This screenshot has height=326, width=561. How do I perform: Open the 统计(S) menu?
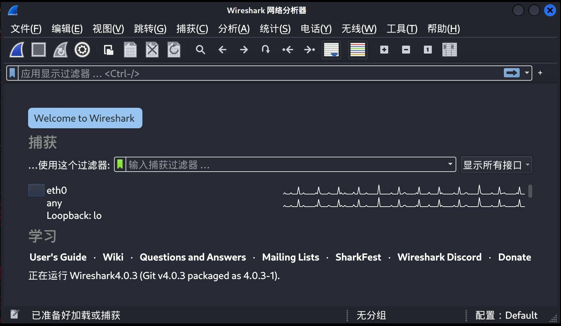point(275,29)
